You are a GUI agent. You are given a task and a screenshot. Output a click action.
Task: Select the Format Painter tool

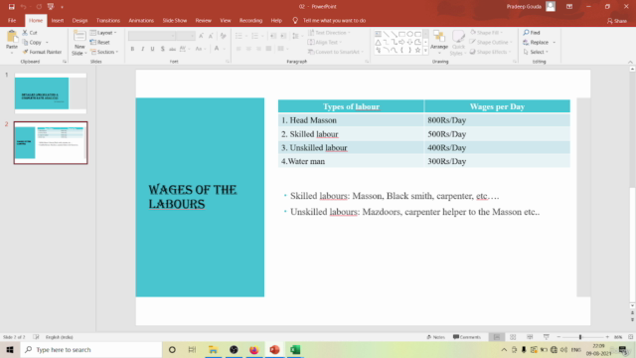click(x=42, y=52)
